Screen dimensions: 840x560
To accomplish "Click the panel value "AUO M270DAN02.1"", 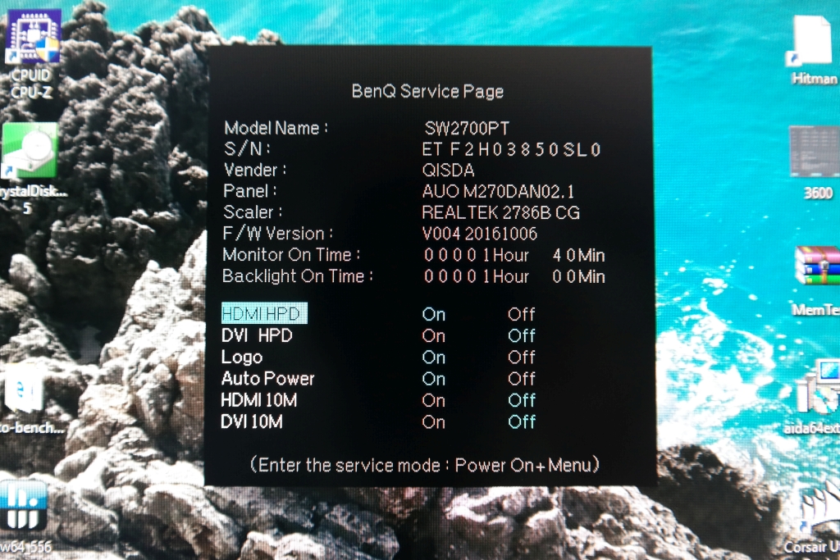I will click(x=498, y=191).
